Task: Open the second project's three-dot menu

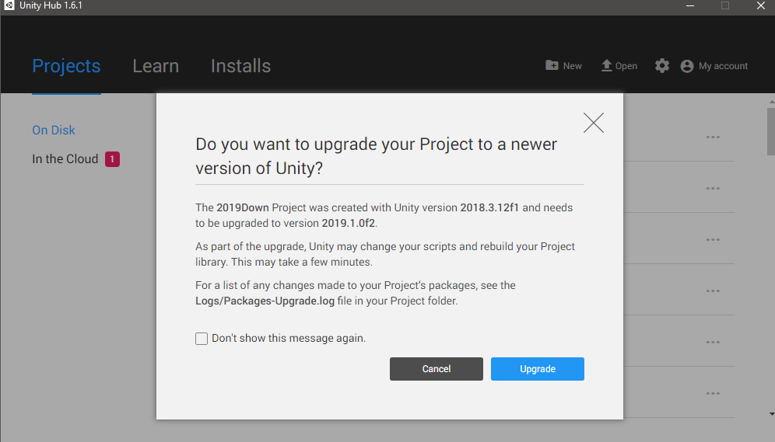Action: click(x=713, y=188)
